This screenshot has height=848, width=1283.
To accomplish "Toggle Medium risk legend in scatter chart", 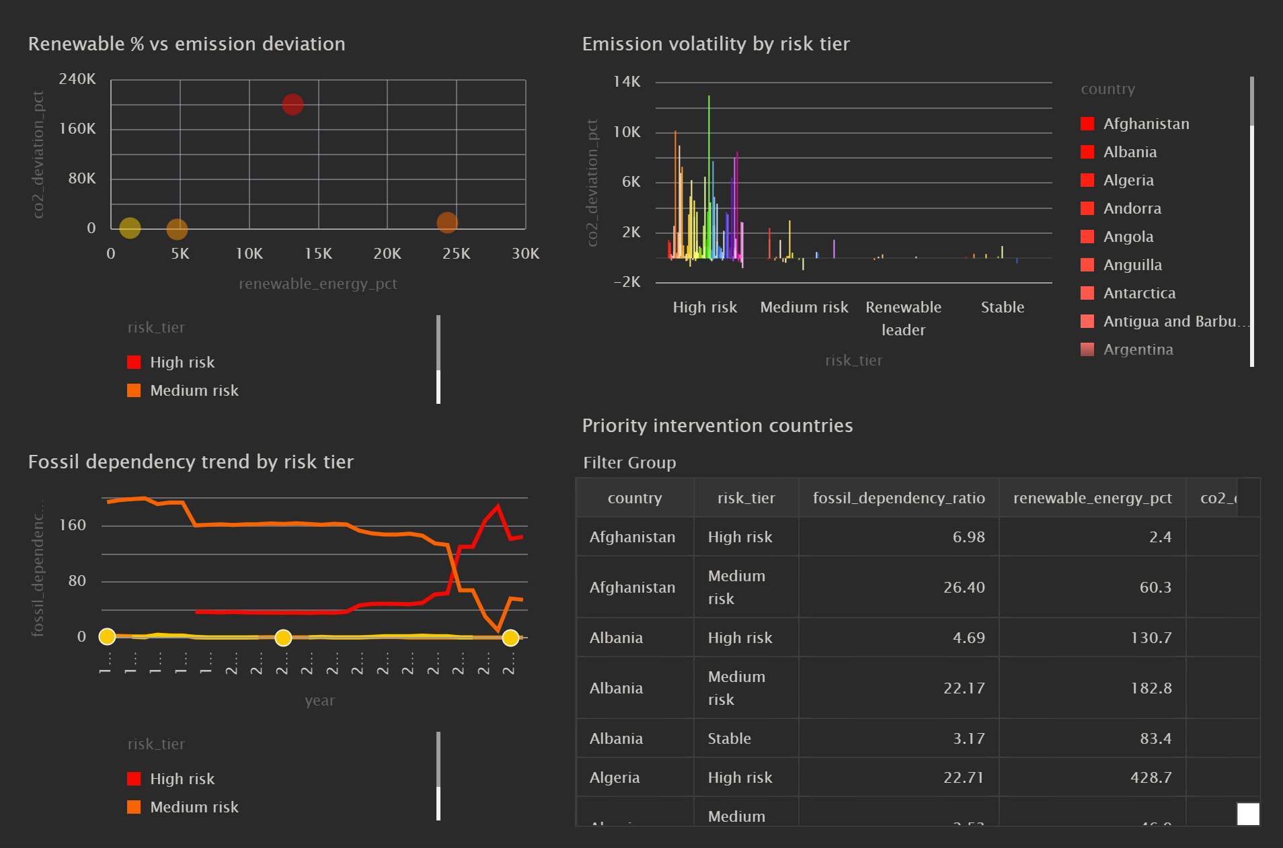I will 183,390.
